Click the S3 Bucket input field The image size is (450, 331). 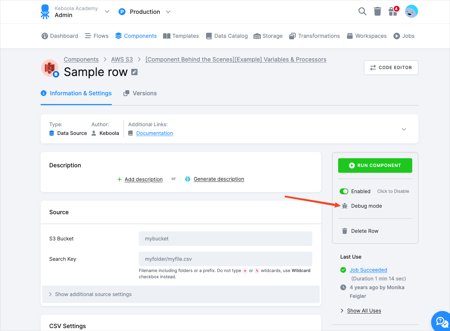click(x=225, y=239)
